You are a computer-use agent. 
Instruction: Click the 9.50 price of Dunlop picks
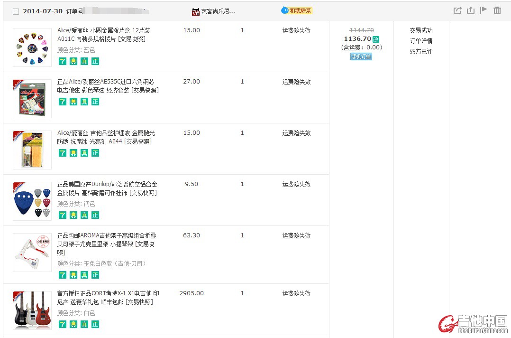[192, 184]
